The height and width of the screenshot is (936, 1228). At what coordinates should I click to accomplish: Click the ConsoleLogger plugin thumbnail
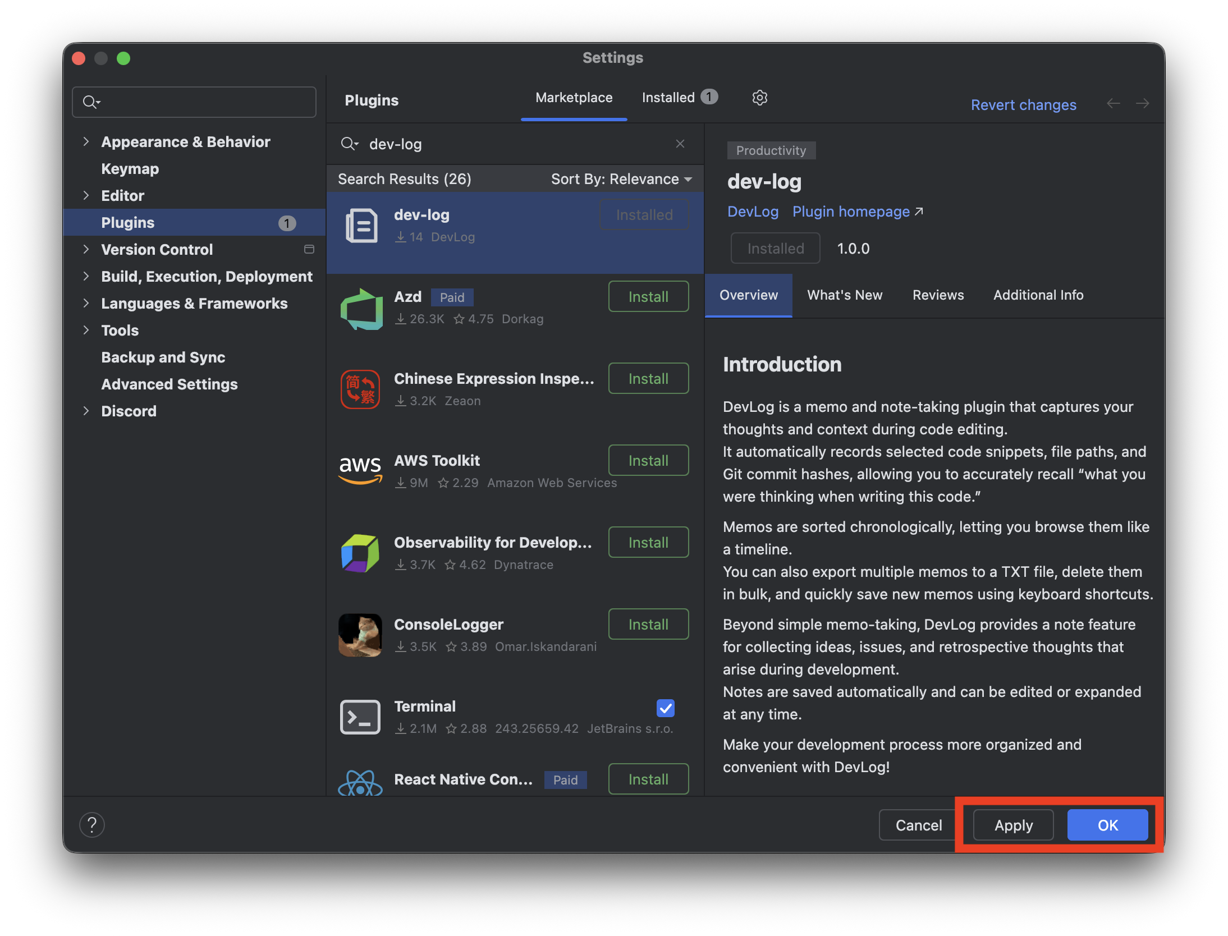[x=360, y=635]
